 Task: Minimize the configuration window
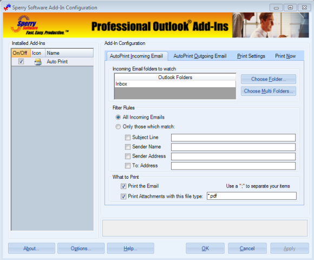pos(276,8)
